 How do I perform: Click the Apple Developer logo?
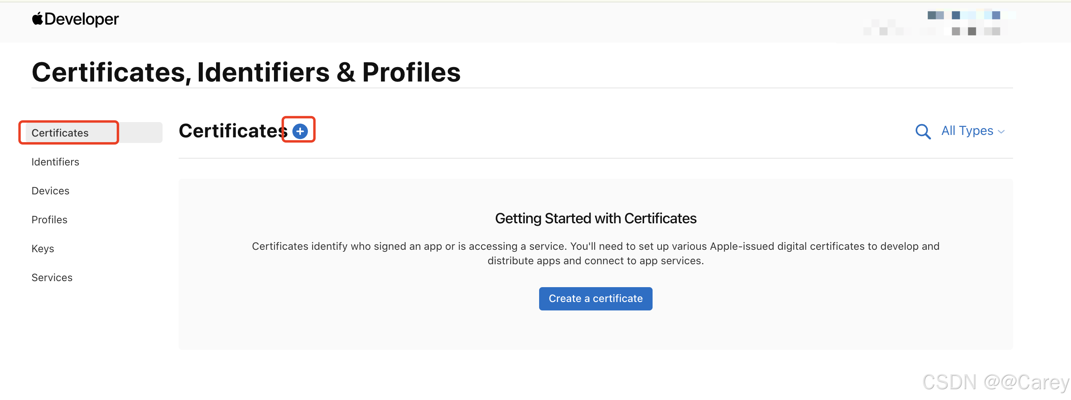coord(75,19)
